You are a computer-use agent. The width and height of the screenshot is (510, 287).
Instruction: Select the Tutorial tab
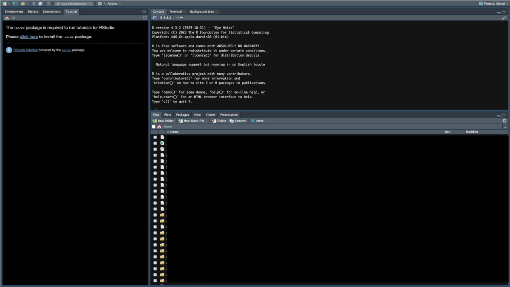71,11
